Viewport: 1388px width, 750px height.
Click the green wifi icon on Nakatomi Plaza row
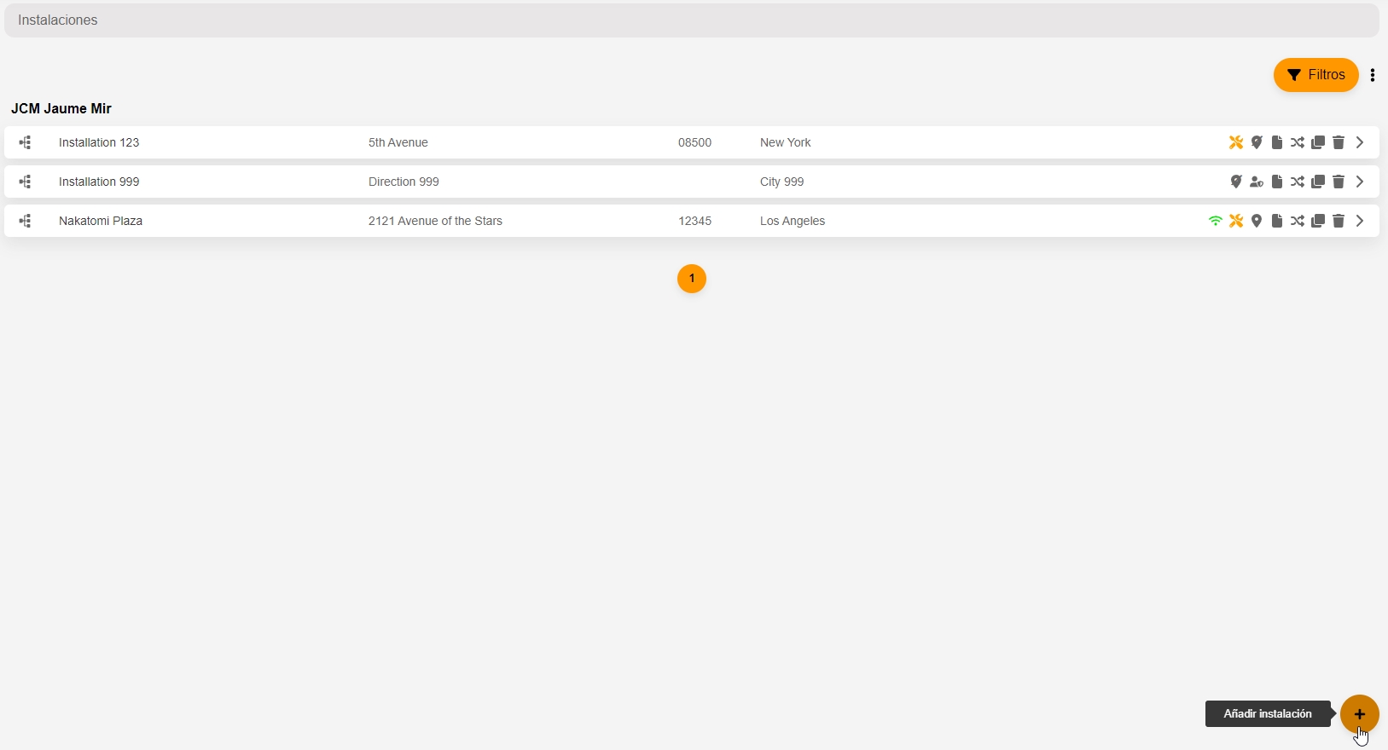[1216, 221]
